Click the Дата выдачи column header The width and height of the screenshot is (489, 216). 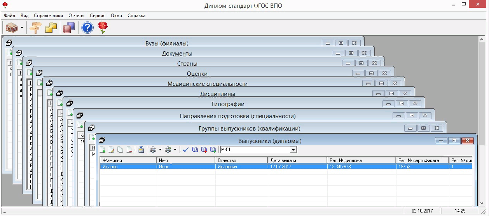coord(297,160)
